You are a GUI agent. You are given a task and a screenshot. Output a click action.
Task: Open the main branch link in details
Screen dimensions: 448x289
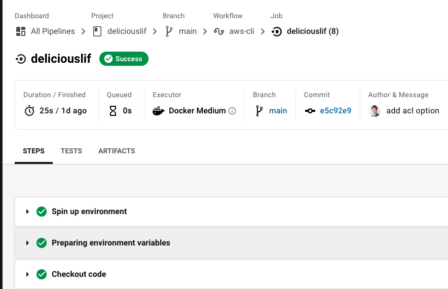278,111
